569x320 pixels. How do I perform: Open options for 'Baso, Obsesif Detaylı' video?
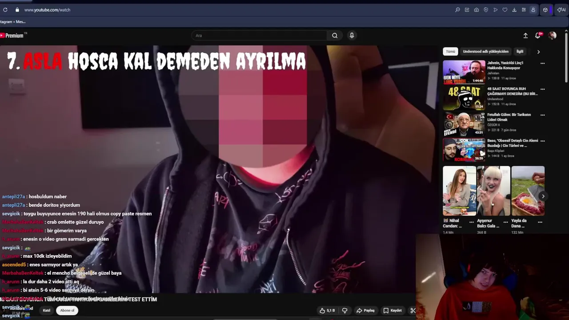point(542,141)
